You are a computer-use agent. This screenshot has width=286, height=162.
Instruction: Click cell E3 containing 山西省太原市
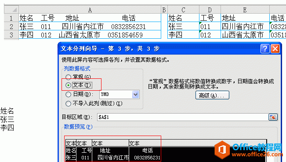(x=245, y=35)
